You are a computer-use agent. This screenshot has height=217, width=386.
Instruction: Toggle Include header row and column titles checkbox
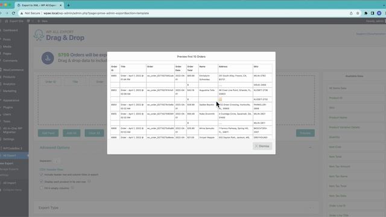point(42,174)
